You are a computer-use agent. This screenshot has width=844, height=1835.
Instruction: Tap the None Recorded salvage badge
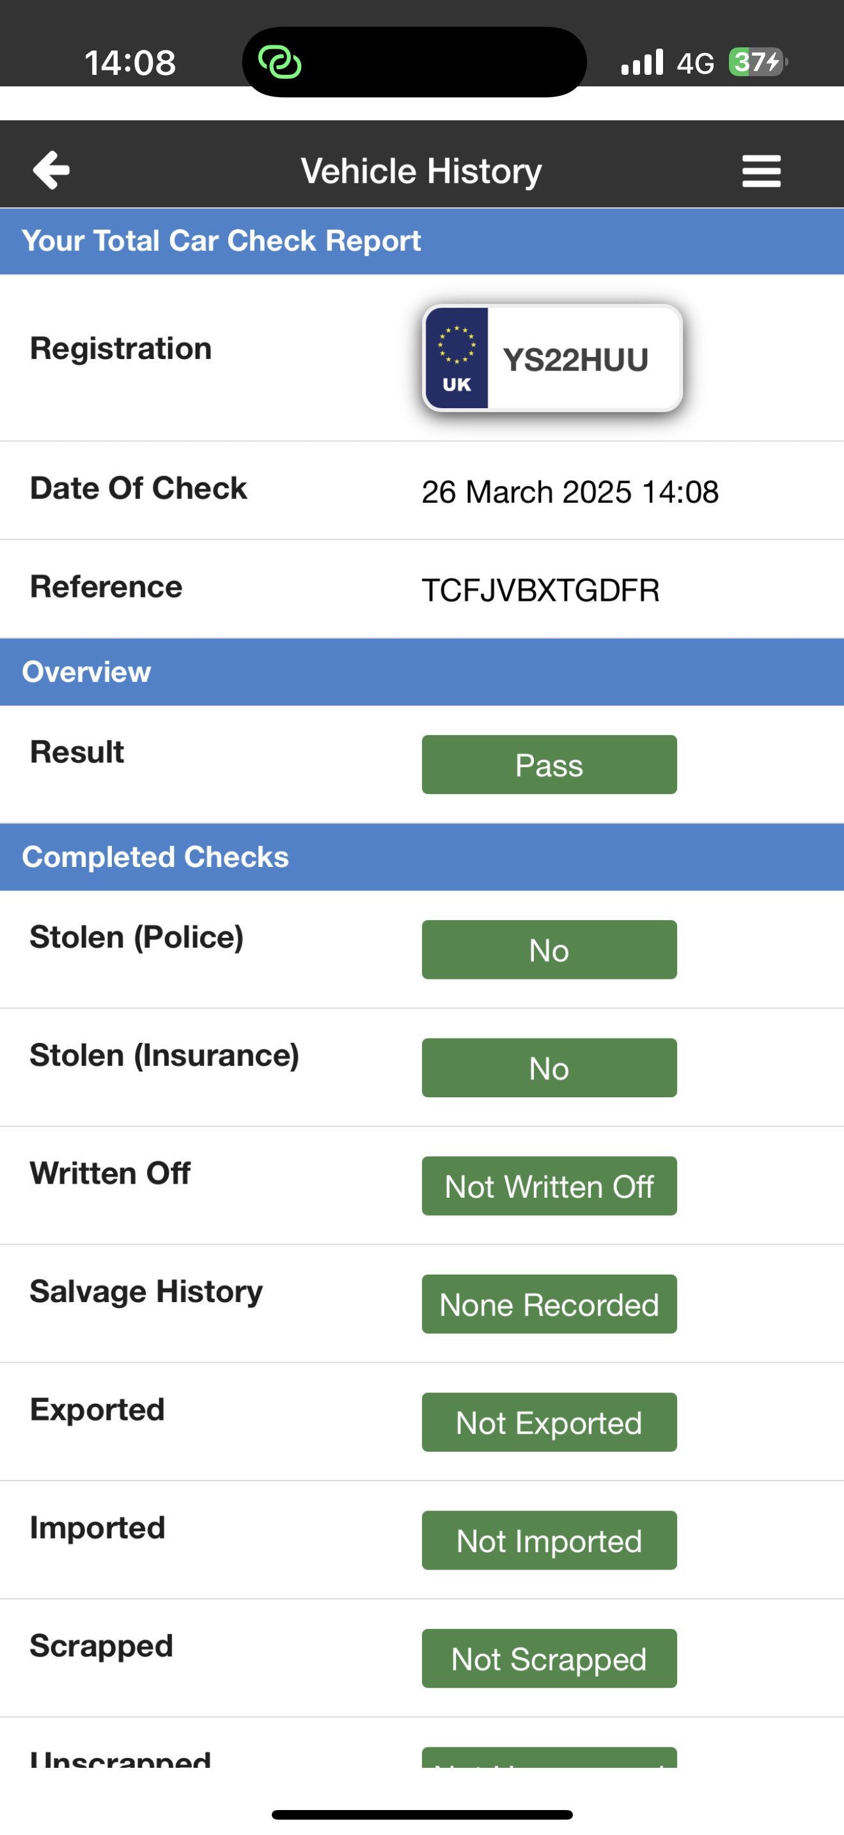tap(549, 1305)
